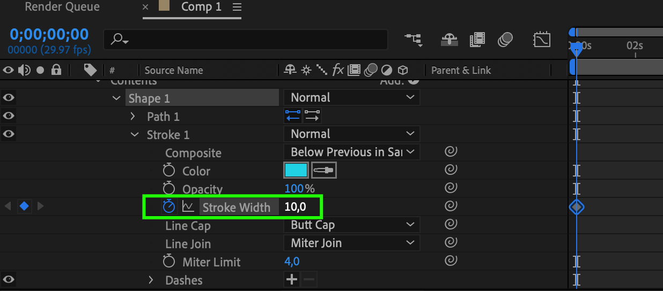Expand the Dashes group
Screen dimensions: 663x291
click(151, 280)
